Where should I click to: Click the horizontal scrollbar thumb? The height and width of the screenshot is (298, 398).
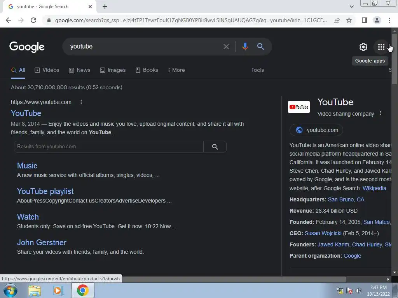tap(234, 279)
